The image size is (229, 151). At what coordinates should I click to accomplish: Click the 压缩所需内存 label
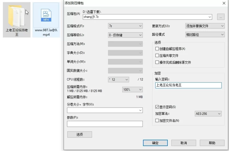[x=77, y=87]
